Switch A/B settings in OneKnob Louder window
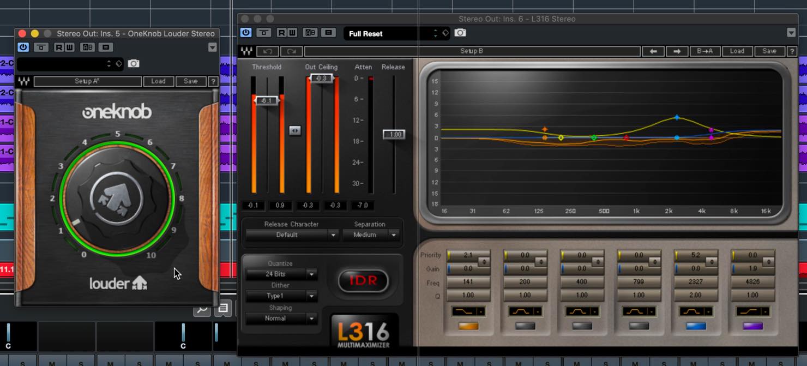The width and height of the screenshot is (807, 366). (x=87, y=47)
